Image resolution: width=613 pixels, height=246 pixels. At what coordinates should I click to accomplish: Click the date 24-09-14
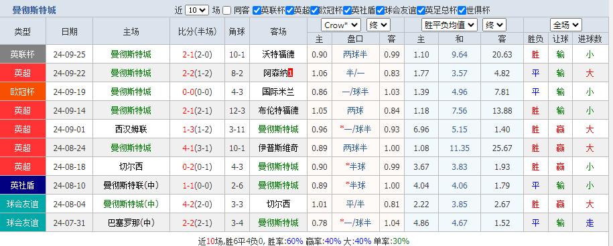tap(69, 111)
